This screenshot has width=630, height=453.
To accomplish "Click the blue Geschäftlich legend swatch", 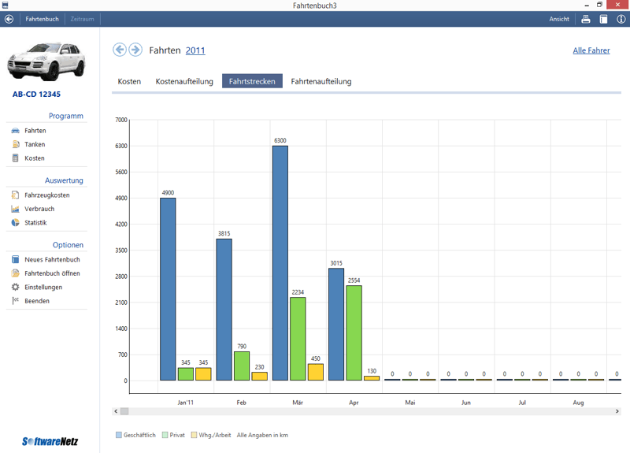I will (119, 435).
